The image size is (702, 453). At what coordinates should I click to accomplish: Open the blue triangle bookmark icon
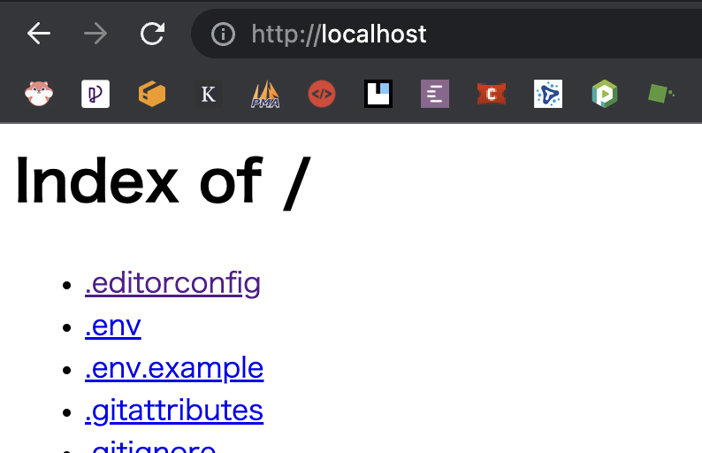(x=548, y=93)
